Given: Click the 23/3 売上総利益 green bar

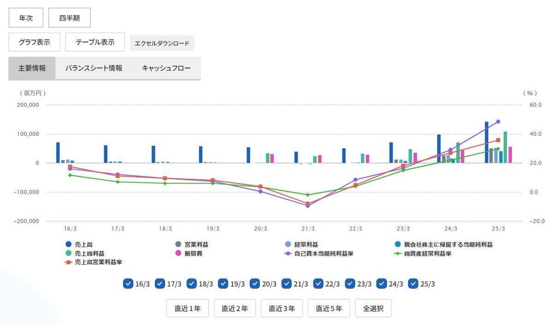Looking at the screenshot, I should [x=410, y=156].
